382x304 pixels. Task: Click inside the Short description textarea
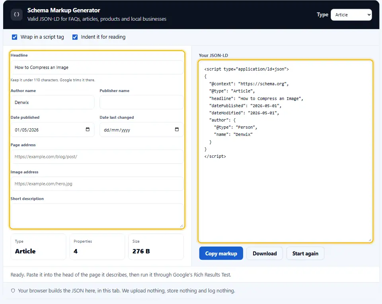point(97,216)
